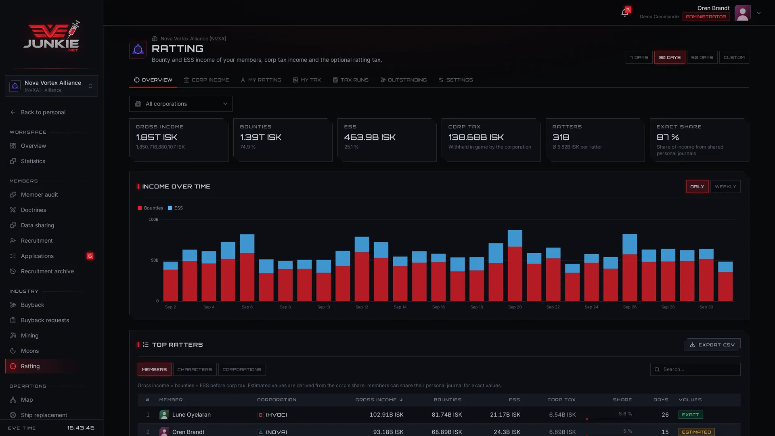
Task: Click the Overview sidebar icon
Action: pos(13,146)
